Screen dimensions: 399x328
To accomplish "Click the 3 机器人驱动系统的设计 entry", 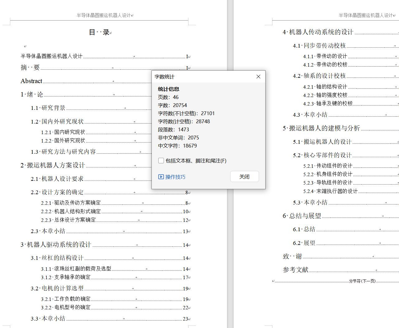I will tap(56, 245).
